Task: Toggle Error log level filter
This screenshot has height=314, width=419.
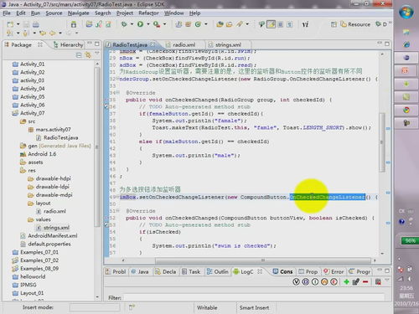Action: coord(334,281)
